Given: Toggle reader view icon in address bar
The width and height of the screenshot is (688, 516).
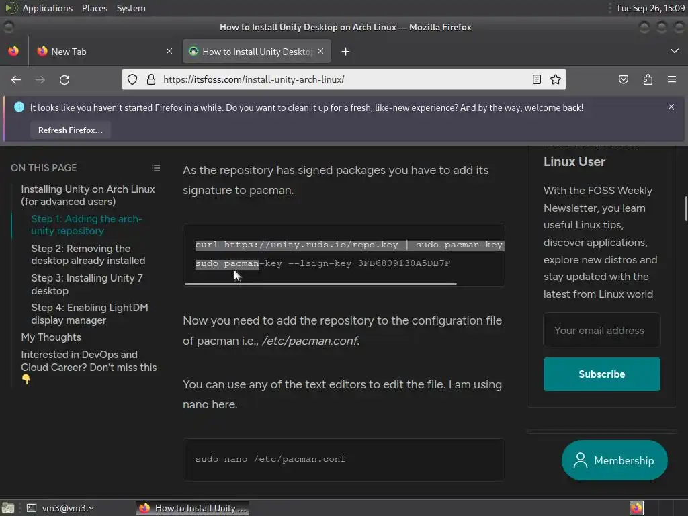Looking at the screenshot, I should (x=536, y=79).
